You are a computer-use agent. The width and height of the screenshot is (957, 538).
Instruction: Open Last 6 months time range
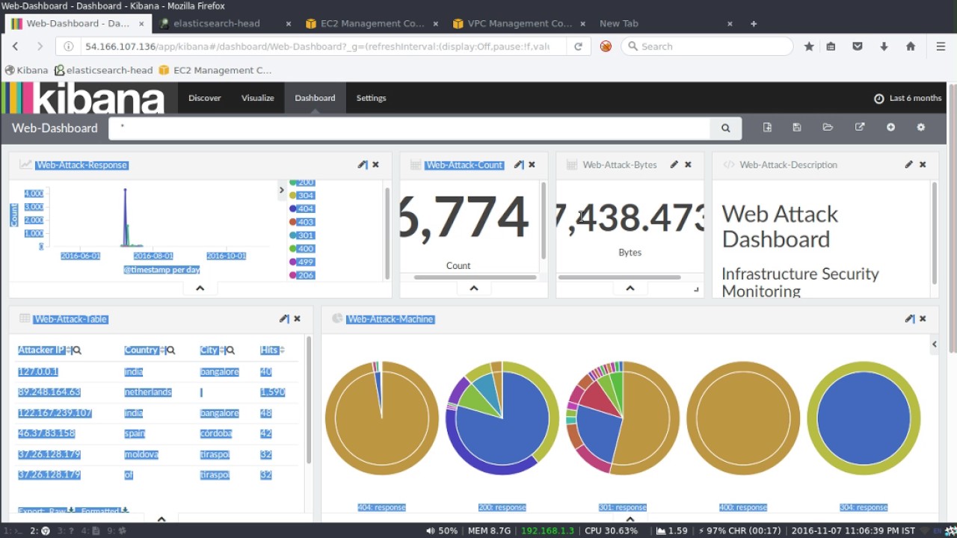coord(908,98)
